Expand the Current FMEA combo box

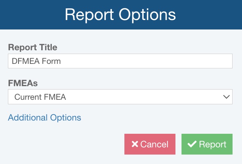[x=120, y=97]
